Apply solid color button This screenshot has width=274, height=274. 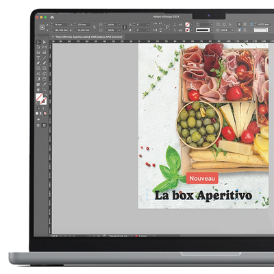pos(37,114)
